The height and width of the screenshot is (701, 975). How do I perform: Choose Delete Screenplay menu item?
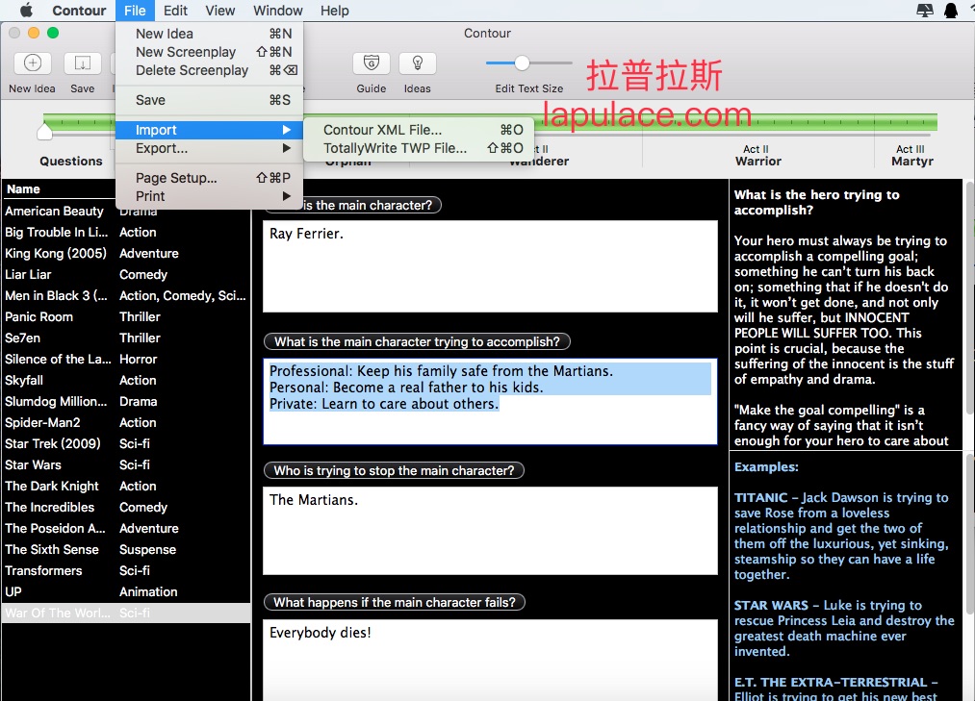click(x=210, y=70)
